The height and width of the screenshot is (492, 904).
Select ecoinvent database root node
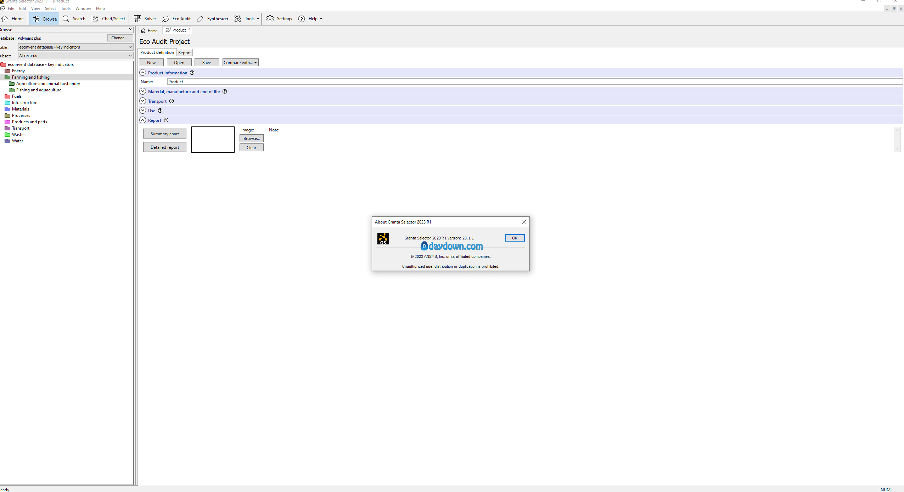click(37, 64)
